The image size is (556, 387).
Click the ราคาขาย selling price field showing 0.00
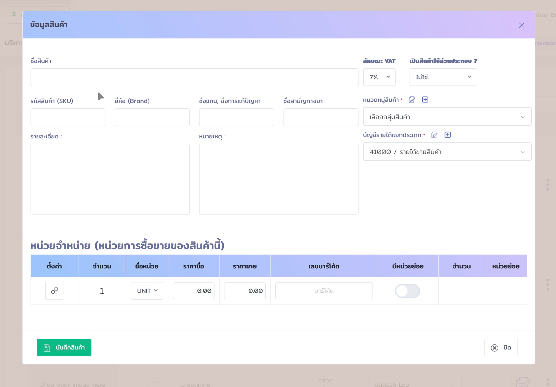tap(245, 291)
